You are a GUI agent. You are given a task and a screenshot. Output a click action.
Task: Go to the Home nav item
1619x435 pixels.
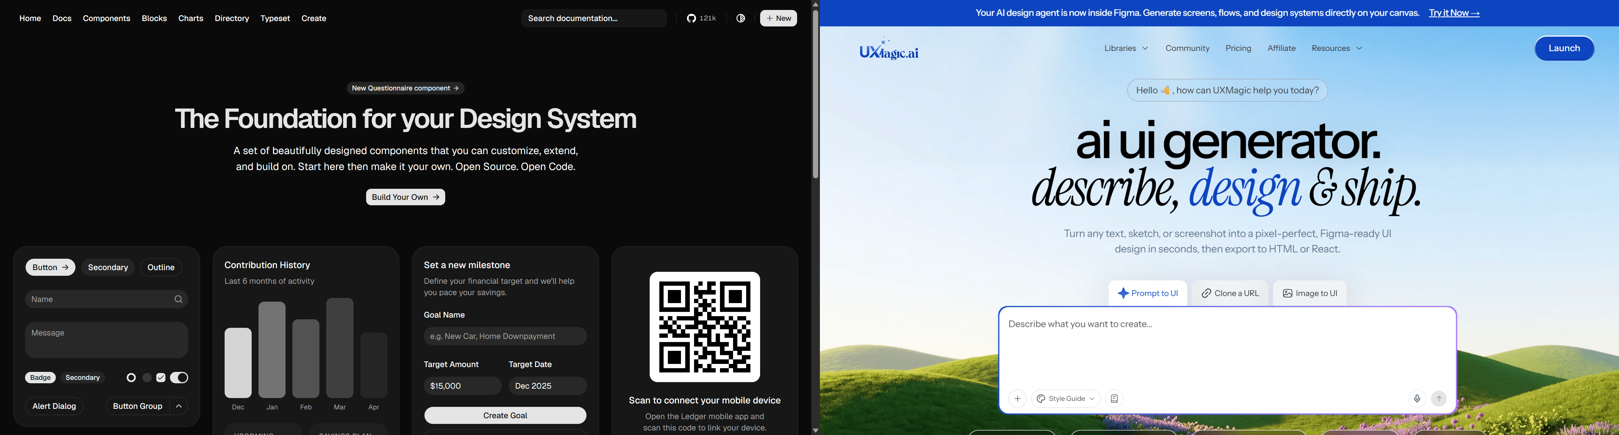(30, 18)
